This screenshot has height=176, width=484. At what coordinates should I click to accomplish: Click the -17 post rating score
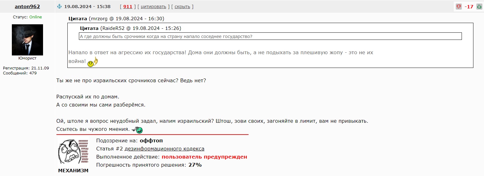469,7
